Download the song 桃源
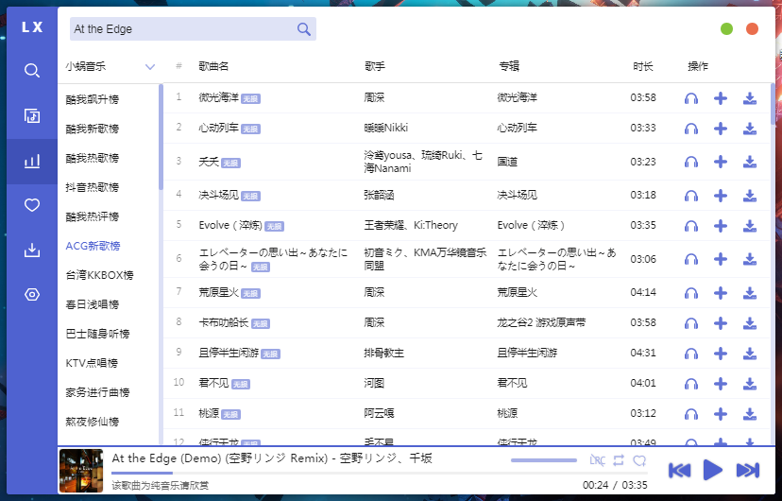782x501 pixels. (x=750, y=414)
